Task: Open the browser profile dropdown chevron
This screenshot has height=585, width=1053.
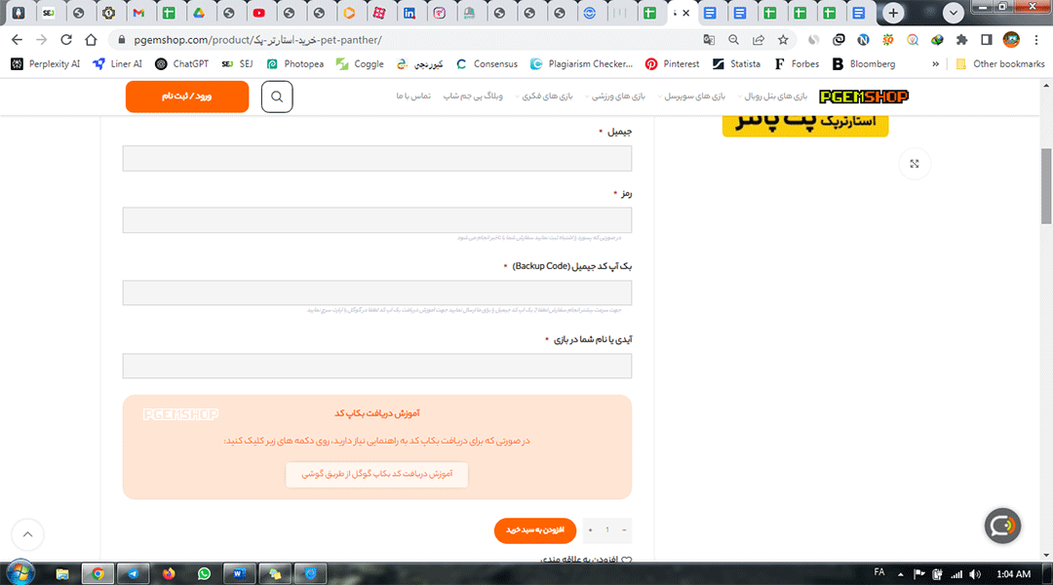Action: coord(953,14)
